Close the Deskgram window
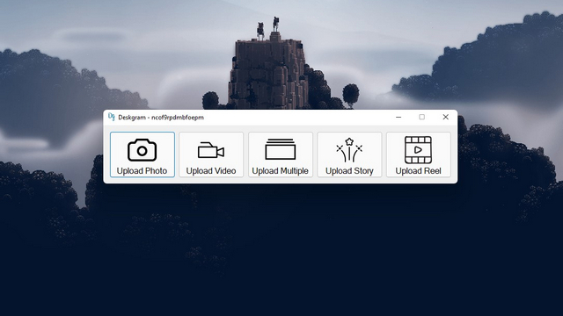563x316 pixels. (446, 117)
